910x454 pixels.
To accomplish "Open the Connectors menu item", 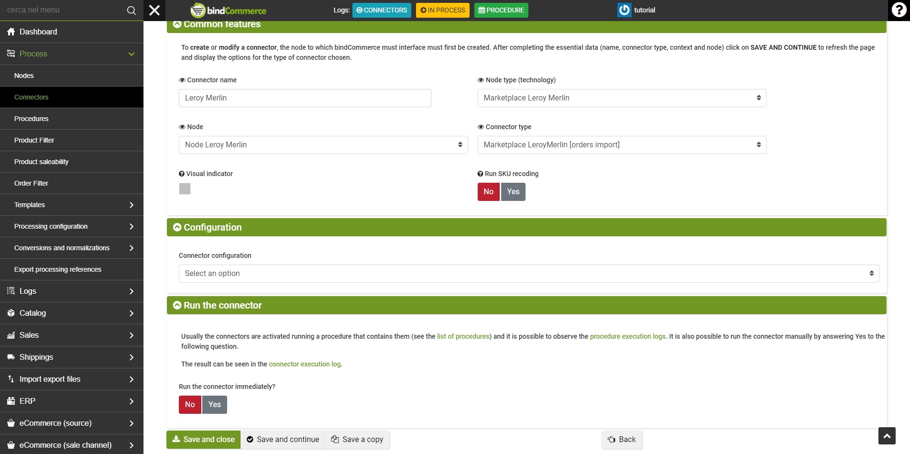I will click(x=72, y=97).
